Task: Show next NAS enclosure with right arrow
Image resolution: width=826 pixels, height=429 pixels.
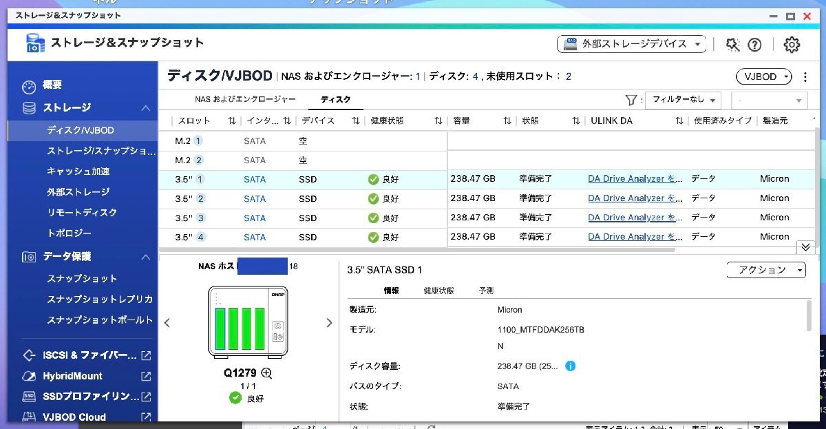Action: coord(329,322)
